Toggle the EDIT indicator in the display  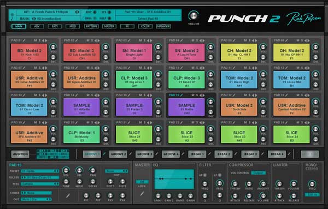tap(95, 12)
